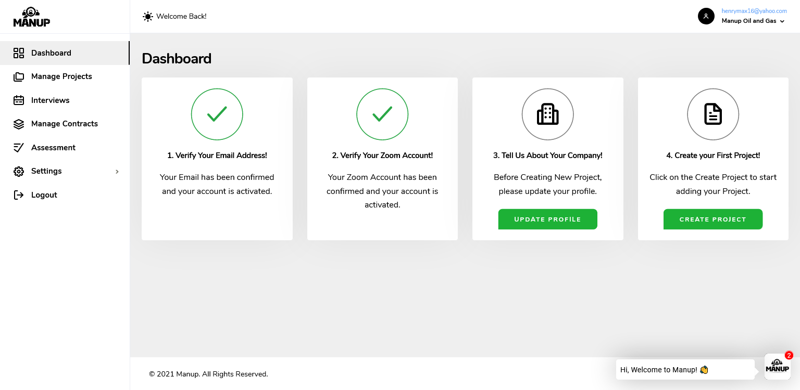This screenshot has width=800, height=390.
Task: Click the henrymax16@yahoo.com email link
Action: coord(754,11)
